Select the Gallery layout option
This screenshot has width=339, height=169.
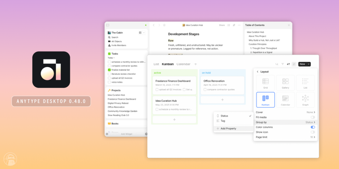click(x=285, y=83)
